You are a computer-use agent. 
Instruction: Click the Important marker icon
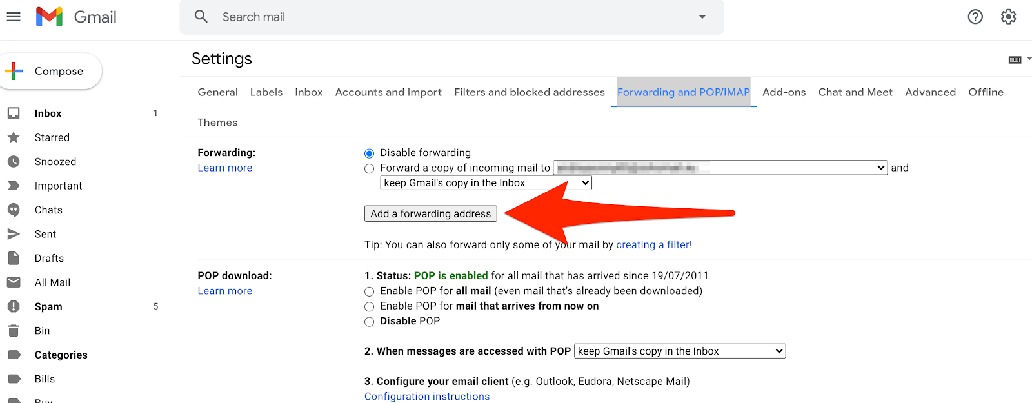pos(14,186)
